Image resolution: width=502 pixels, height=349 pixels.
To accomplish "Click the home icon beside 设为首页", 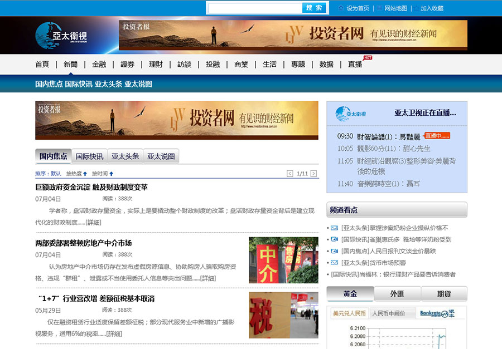I will coord(341,8).
